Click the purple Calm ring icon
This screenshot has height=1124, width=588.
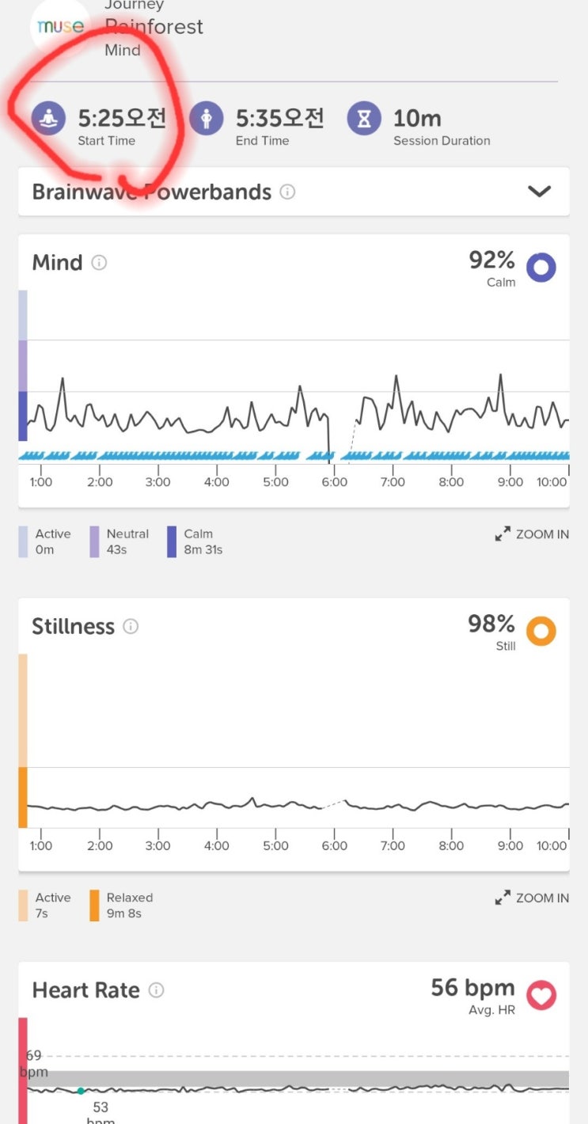541,268
